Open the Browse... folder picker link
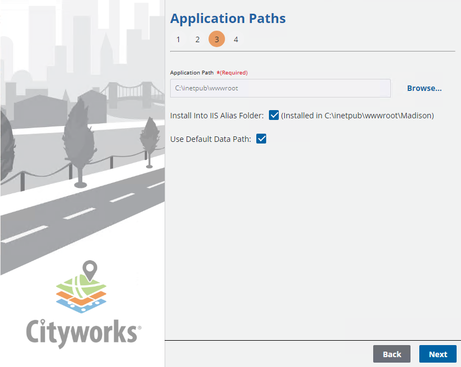The width and height of the screenshot is (461, 367). coord(424,88)
